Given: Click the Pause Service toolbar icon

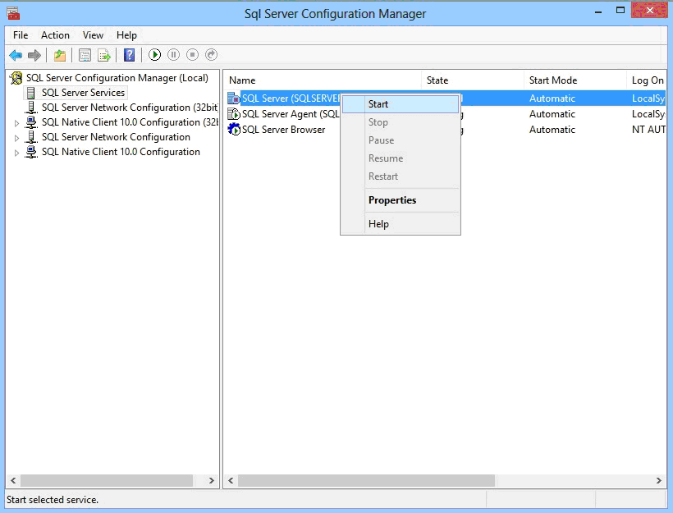Looking at the screenshot, I should [173, 55].
